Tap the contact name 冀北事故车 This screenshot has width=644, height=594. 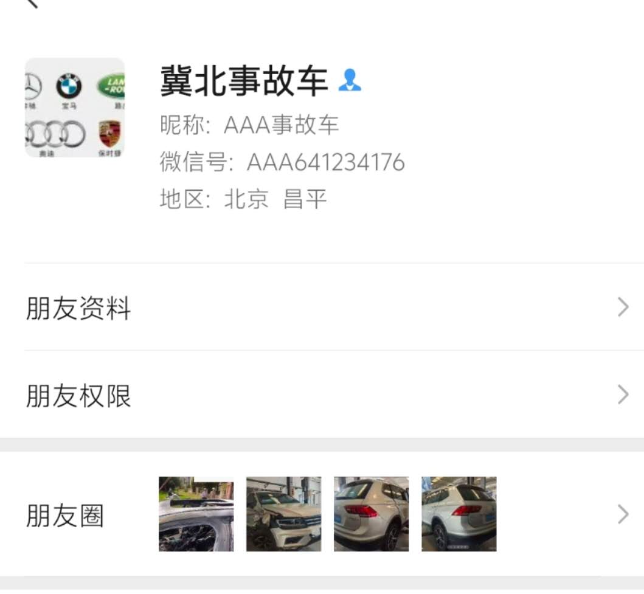tap(244, 81)
